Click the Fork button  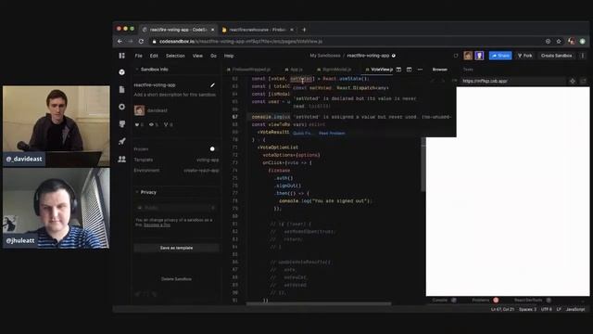click(x=525, y=56)
